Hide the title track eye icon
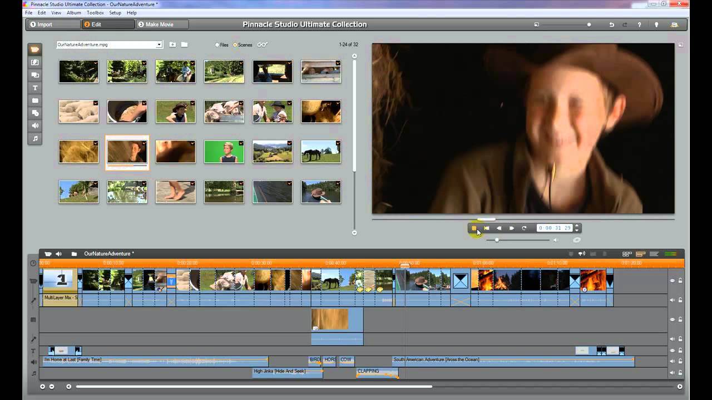Viewport: 712px width, 400px height. tap(672, 351)
